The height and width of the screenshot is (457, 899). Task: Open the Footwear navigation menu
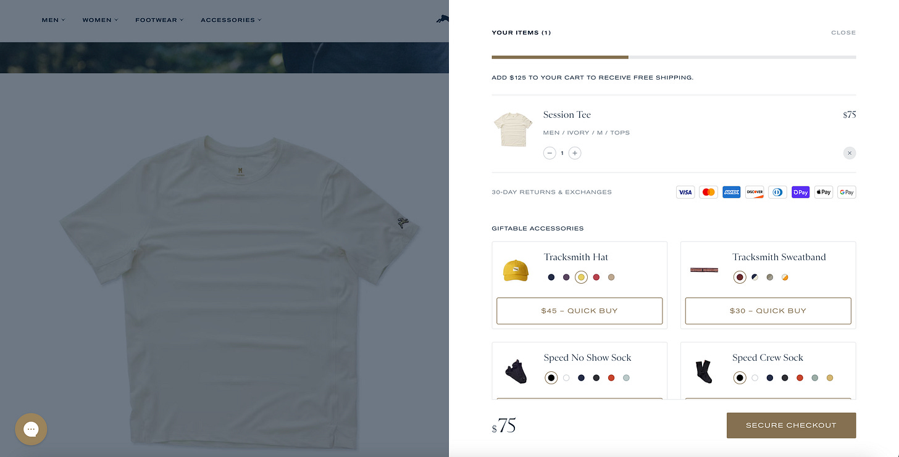[x=159, y=20]
